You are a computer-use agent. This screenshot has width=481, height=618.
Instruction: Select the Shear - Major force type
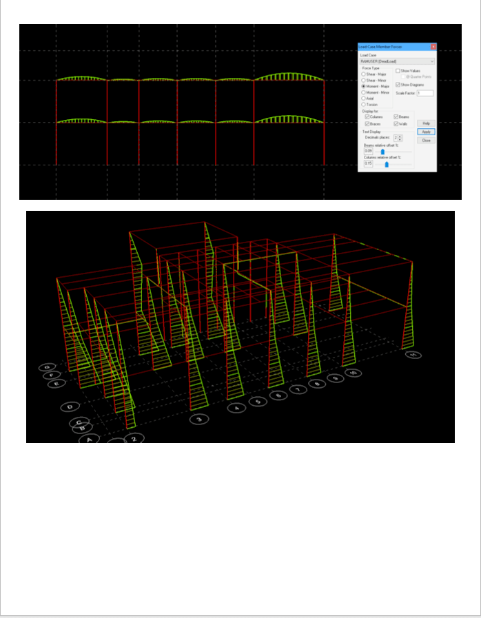pyautogui.click(x=364, y=74)
